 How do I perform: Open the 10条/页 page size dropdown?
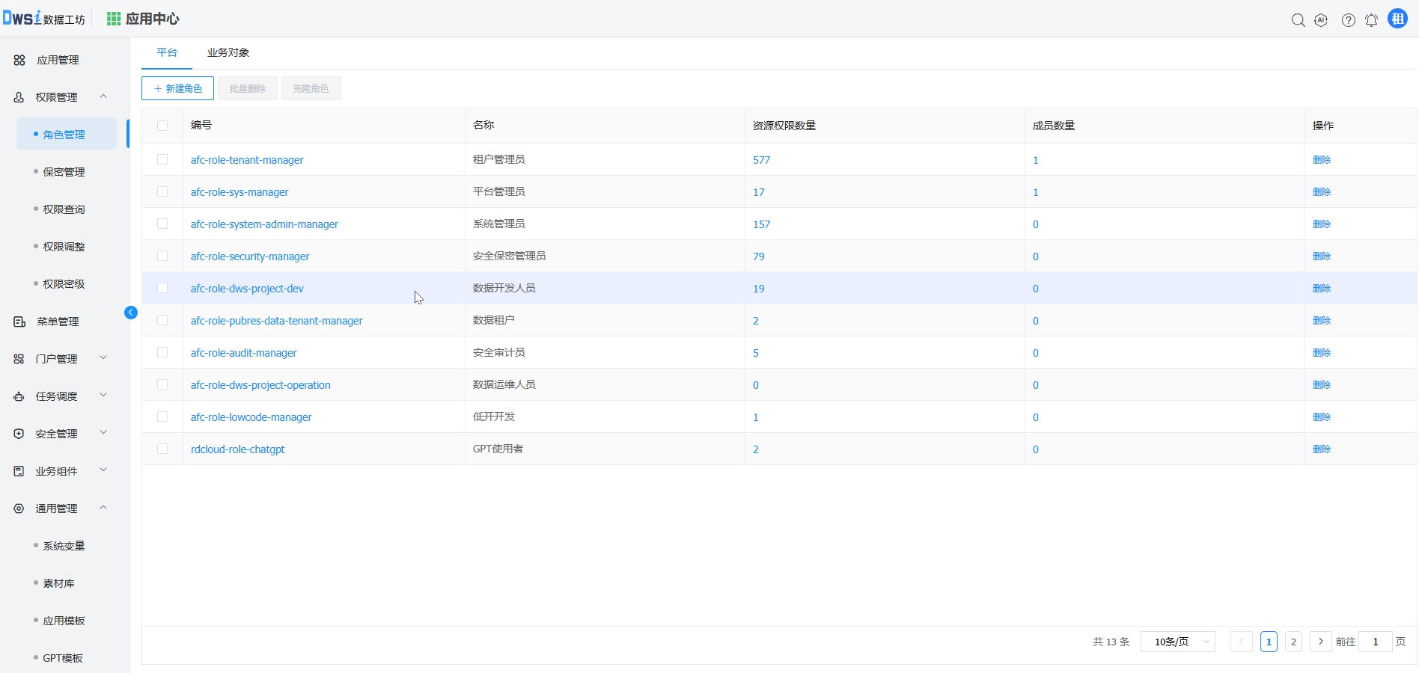(1177, 642)
